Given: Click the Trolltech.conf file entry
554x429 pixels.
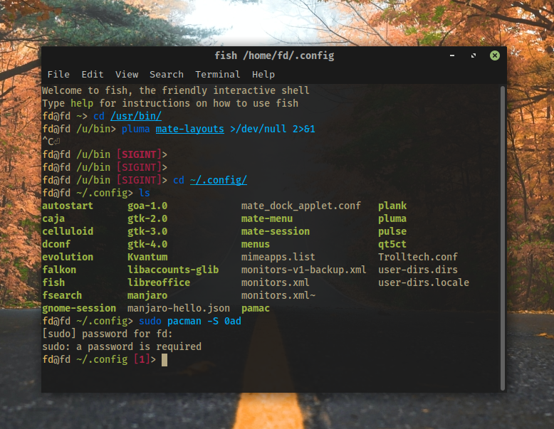Looking at the screenshot, I should coord(418,257).
